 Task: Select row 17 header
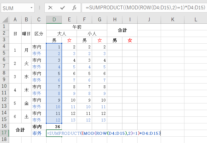4,133
